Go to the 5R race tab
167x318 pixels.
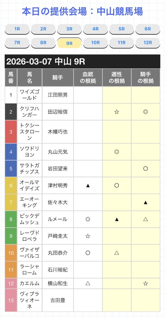click(x=122, y=29)
